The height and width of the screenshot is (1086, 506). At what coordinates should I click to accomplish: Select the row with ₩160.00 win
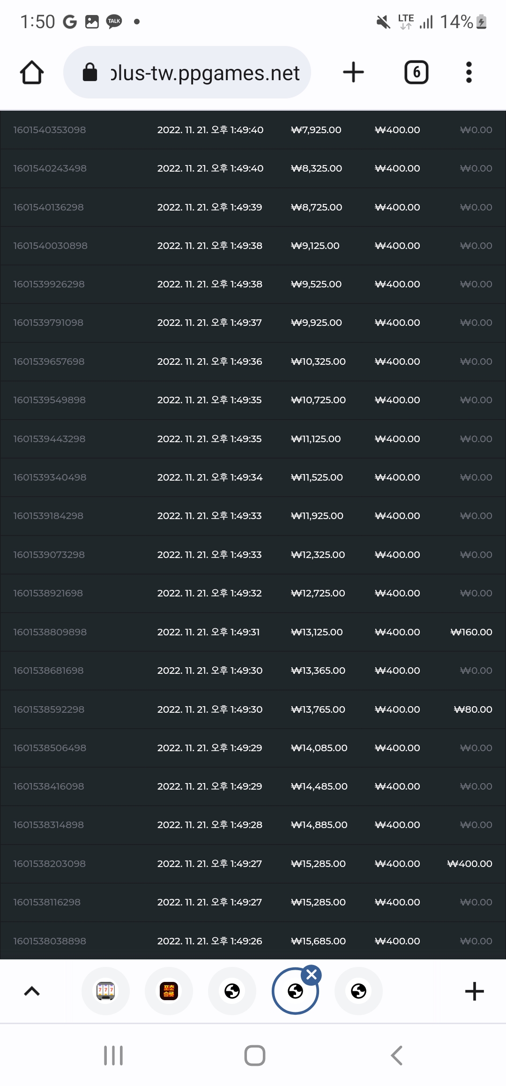pyautogui.click(x=253, y=632)
